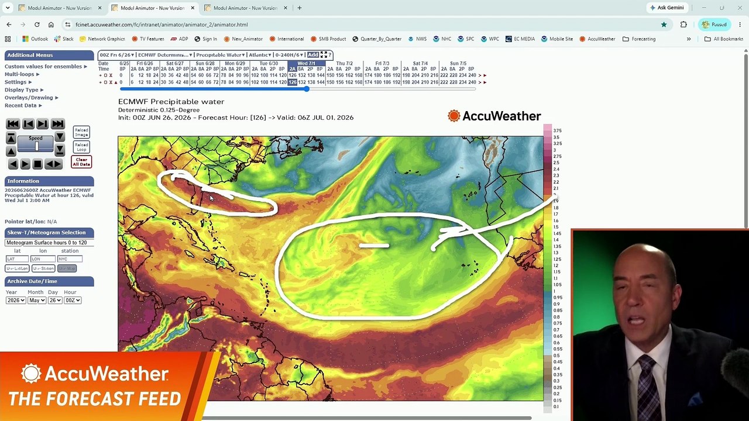Toggle fullscreen icon beside Add

(x=324, y=55)
